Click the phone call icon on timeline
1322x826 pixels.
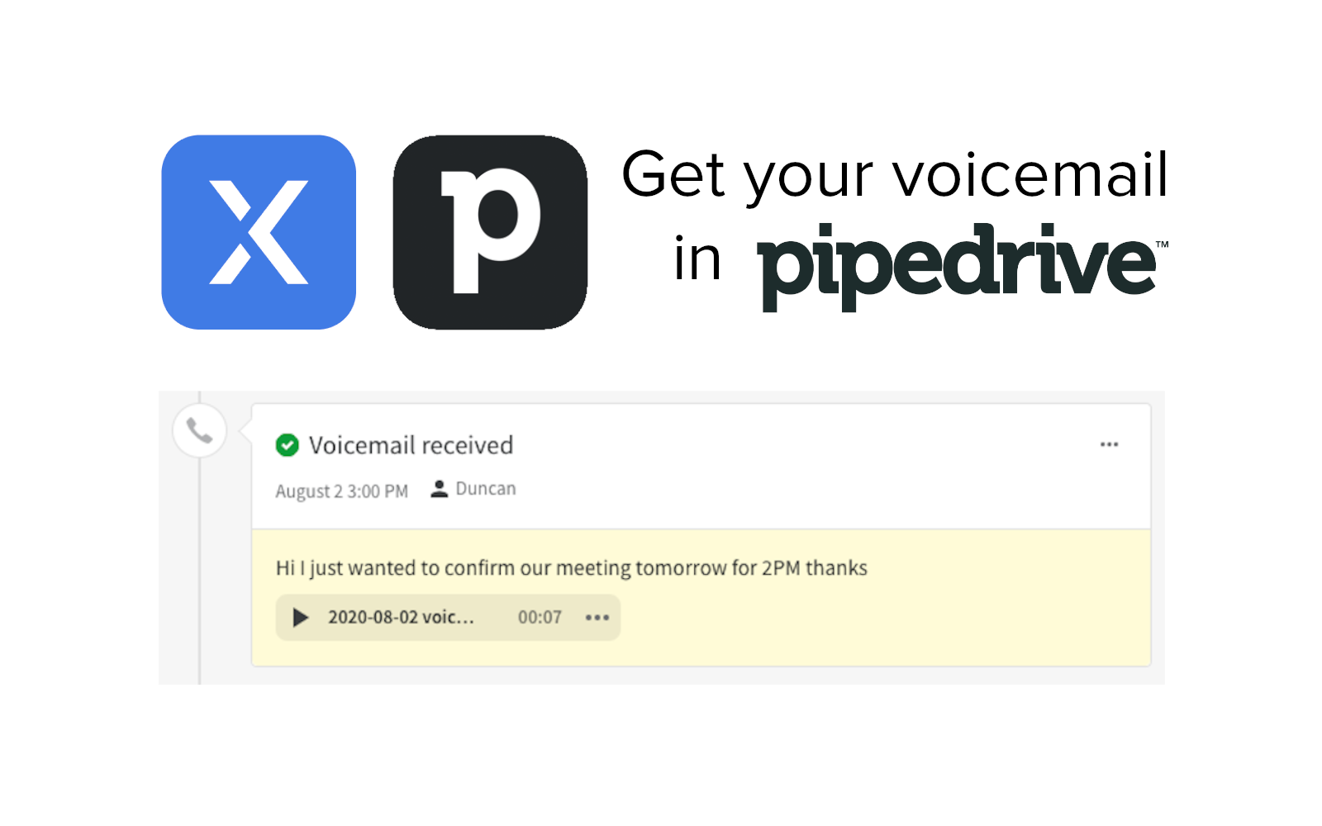point(200,430)
